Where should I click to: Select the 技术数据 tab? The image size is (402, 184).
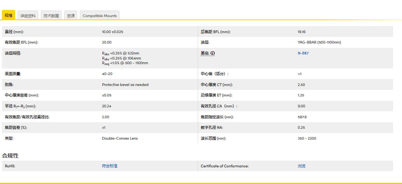[51, 16]
